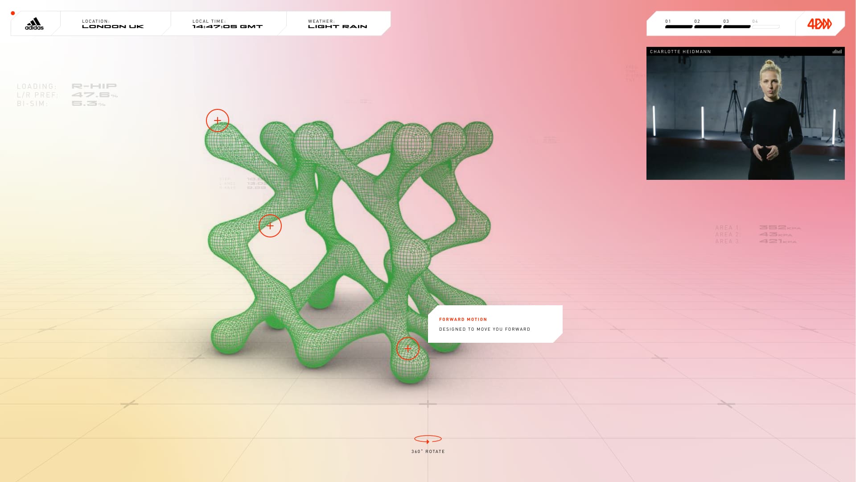
Task: Open the top-left hotspot on the lattice
Action: click(x=218, y=120)
